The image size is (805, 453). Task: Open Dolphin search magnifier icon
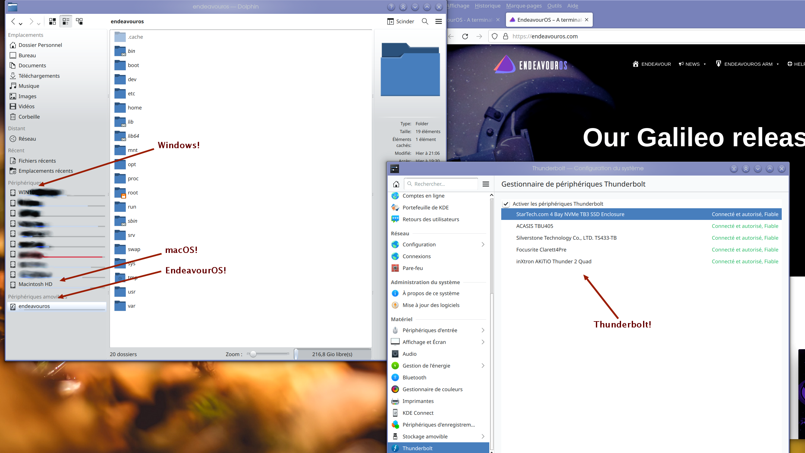pyautogui.click(x=425, y=21)
